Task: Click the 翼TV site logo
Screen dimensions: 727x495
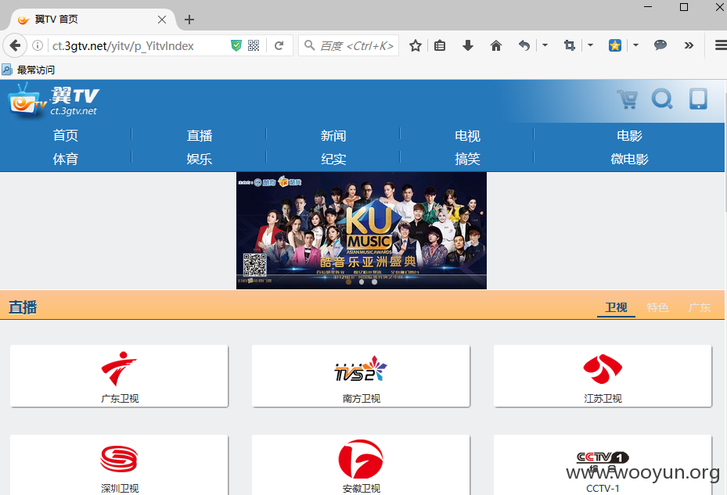Action: pos(53,101)
